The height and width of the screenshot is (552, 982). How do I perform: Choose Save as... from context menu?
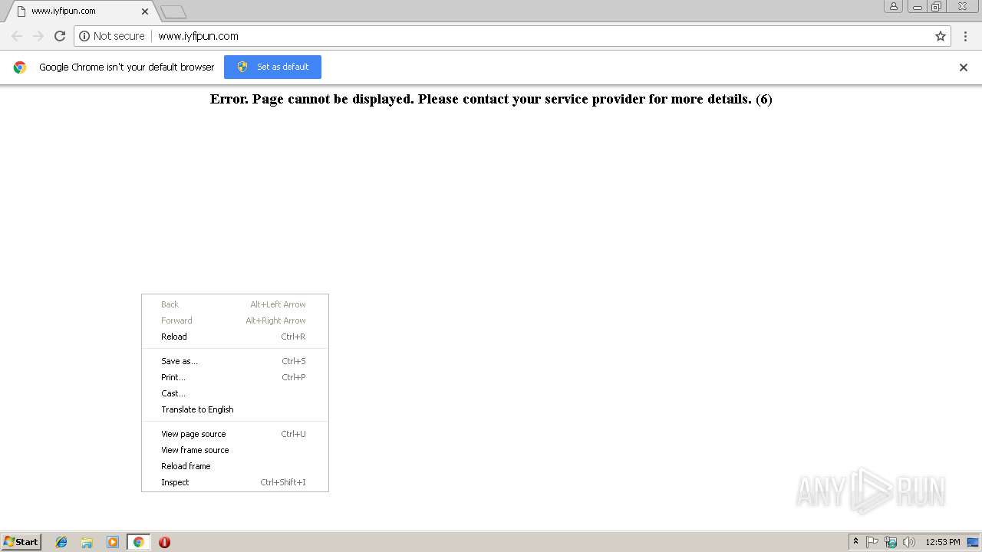coord(235,361)
